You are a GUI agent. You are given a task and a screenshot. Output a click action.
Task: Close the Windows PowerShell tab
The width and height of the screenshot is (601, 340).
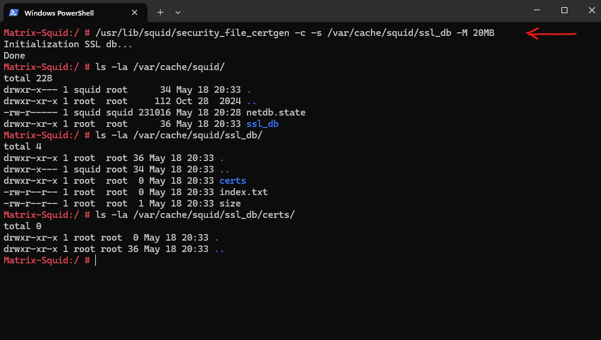[x=135, y=13]
